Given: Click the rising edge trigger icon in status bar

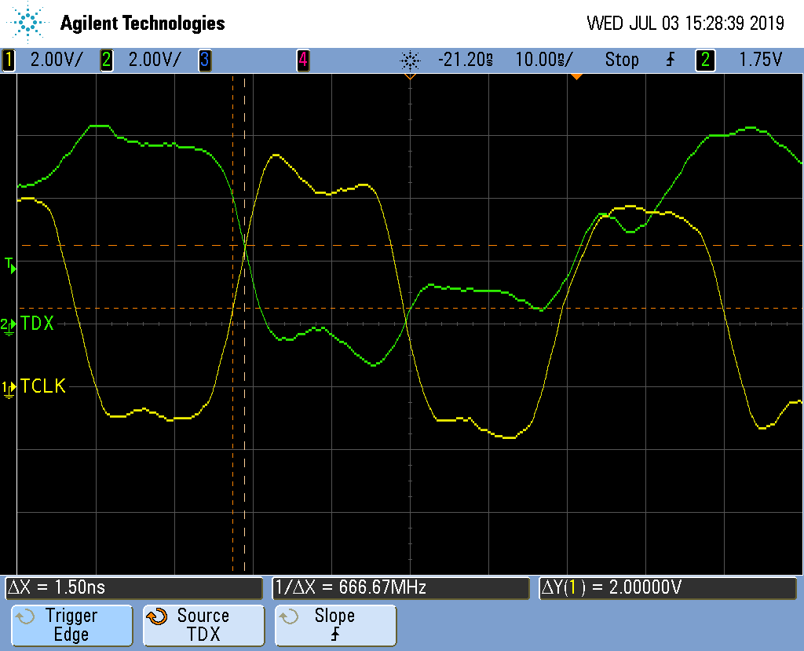Looking at the screenshot, I should [670, 60].
